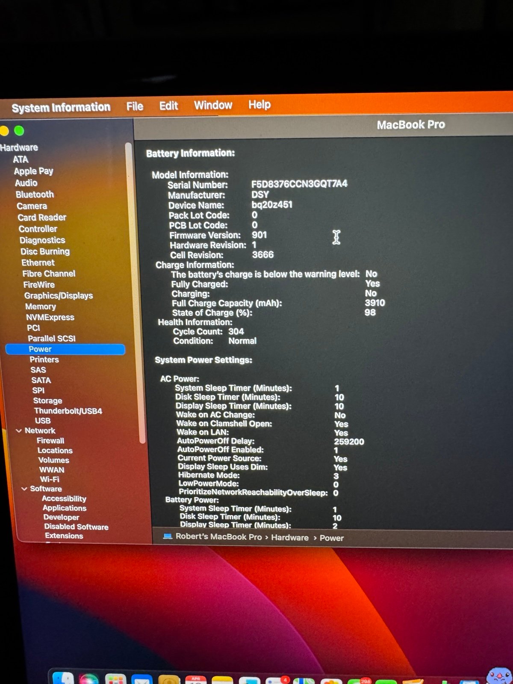The height and width of the screenshot is (684, 513).
Task: Select Fibre Channel in the sidebar
Action: (49, 274)
